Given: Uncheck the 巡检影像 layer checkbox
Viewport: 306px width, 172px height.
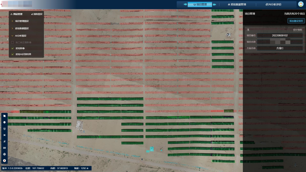Looking at the screenshot, I should coord(13,48).
